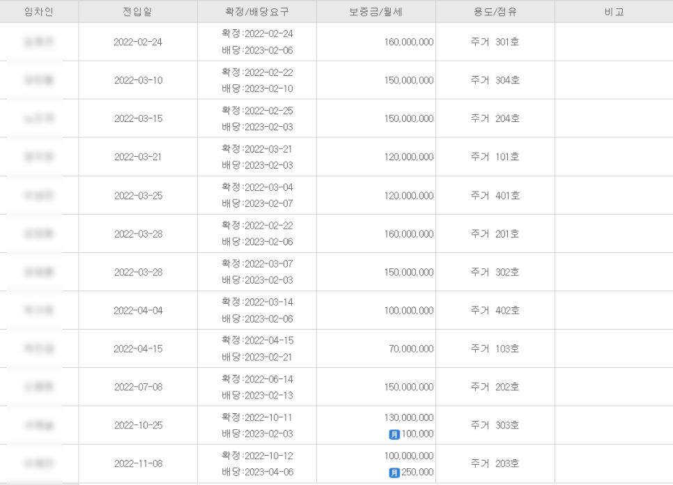Click the 배당:2023-02-13 text
Screen dimensions: 673x485
click(257, 395)
